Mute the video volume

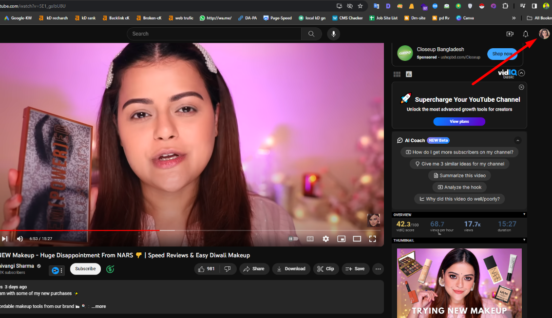coord(20,239)
